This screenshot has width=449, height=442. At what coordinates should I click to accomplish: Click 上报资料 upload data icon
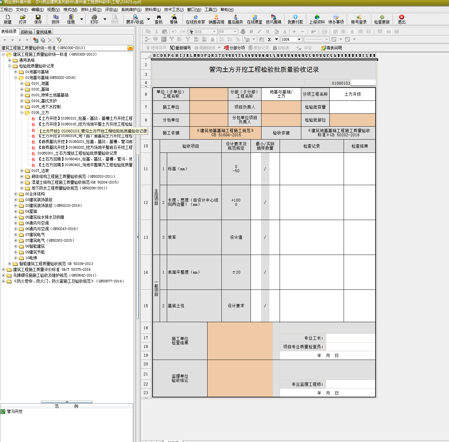317,19
